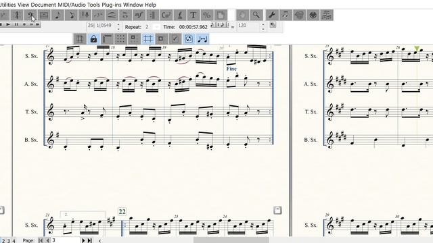Open the Document menu
Image resolution: width=433 pixels, height=243 pixels.
click(43, 5)
